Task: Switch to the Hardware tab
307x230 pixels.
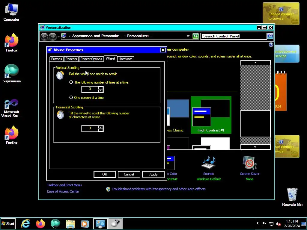Action: click(126, 59)
